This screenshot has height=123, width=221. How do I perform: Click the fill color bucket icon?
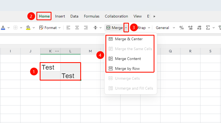coord(28,28)
